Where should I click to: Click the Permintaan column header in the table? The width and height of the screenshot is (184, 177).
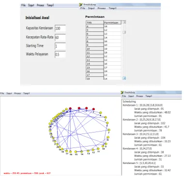pyautogui.click(x=112, y=23)
